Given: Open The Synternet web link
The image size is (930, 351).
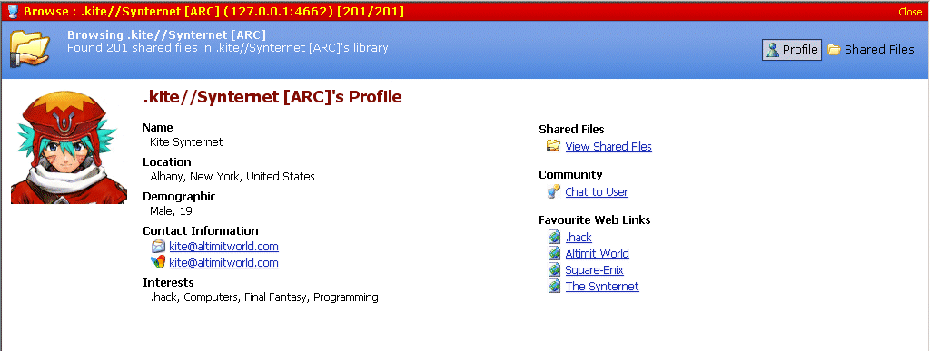Looking at the screenshot, I should [602, 287].
